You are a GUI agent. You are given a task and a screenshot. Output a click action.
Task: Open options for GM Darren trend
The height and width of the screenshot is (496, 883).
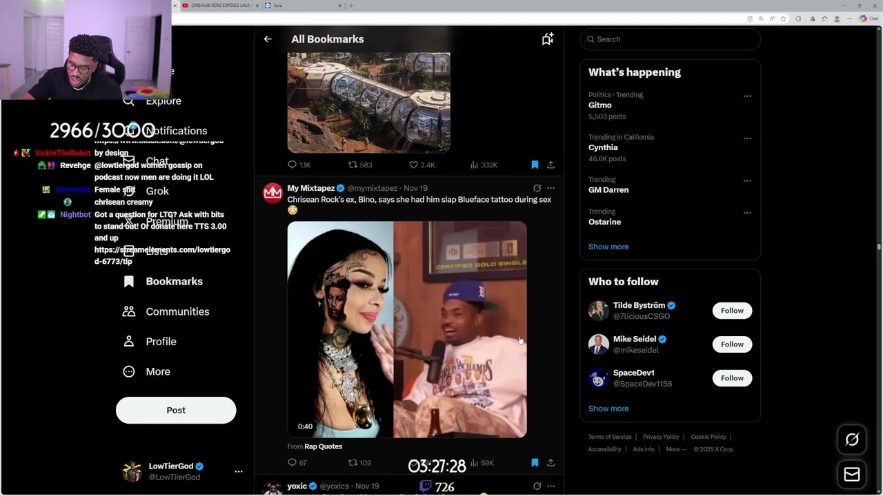click(x=747, y=181)
